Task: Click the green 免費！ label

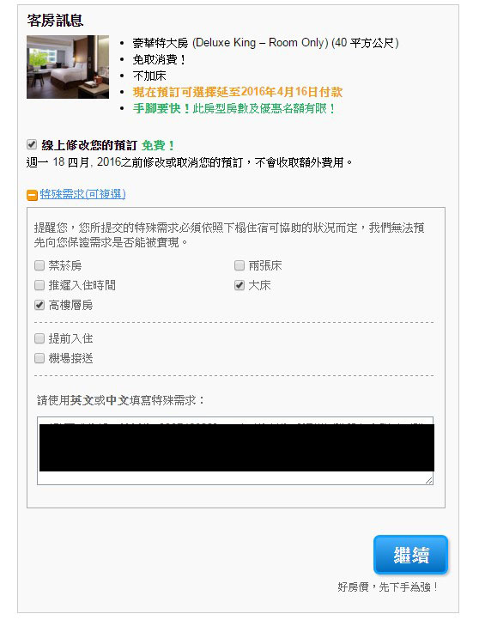Action: coord(158,145)
